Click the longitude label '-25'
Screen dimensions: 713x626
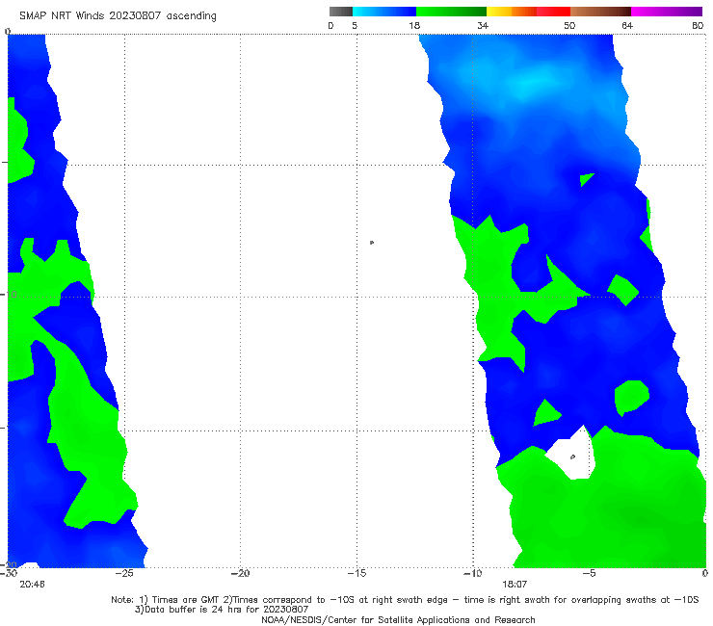pyautogui.click(x=124, y=573)
